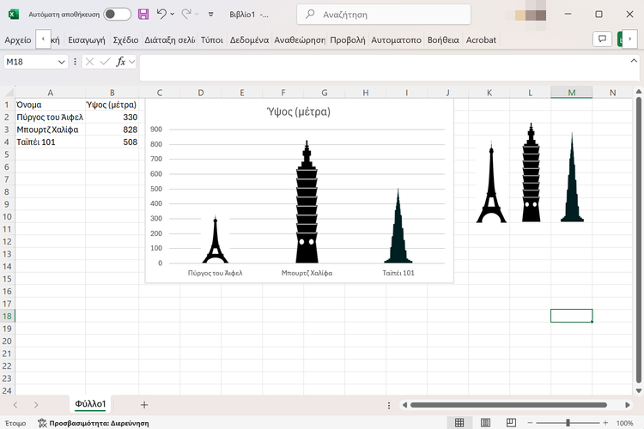The image size is (644, 429).
Task: Expand the Name Box dropdown arrow
Action: click(62, 62)
